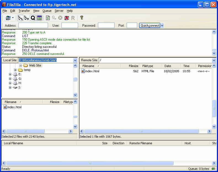This screenshot has width=218, height=172.
Task: Select the I: drive icon
Action: click(x=15, y=88)
